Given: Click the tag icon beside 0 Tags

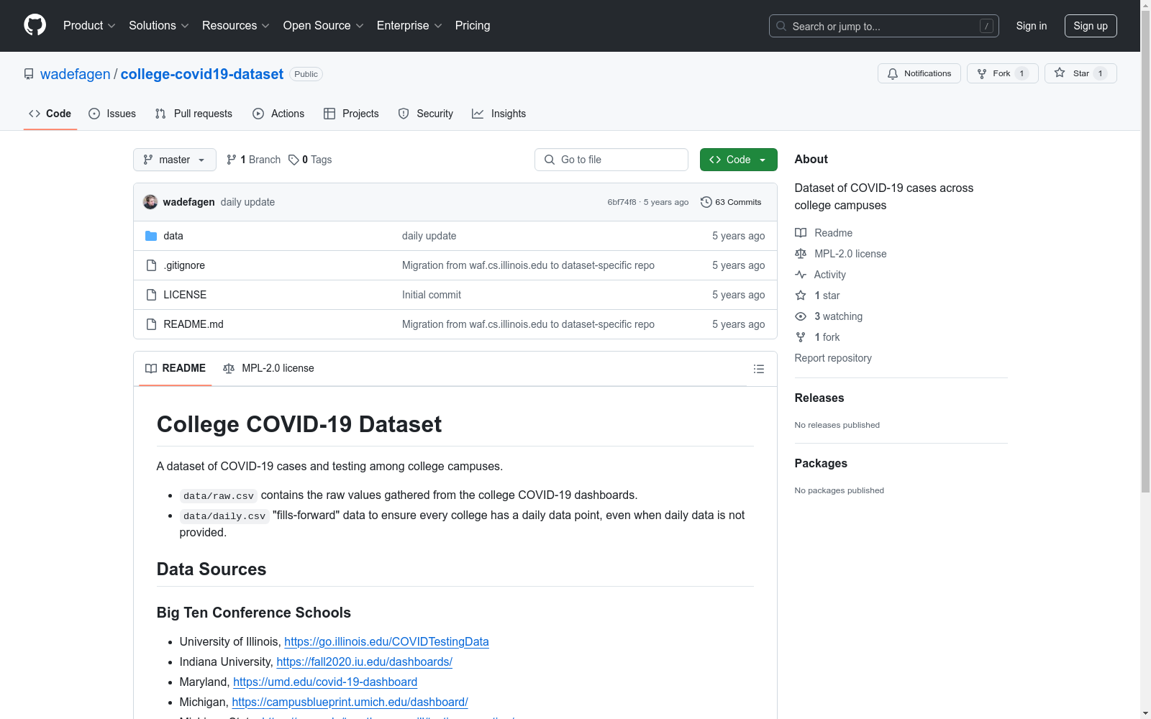Looking at the screenshot, I should pyautogui.click(x=294, y=160).
